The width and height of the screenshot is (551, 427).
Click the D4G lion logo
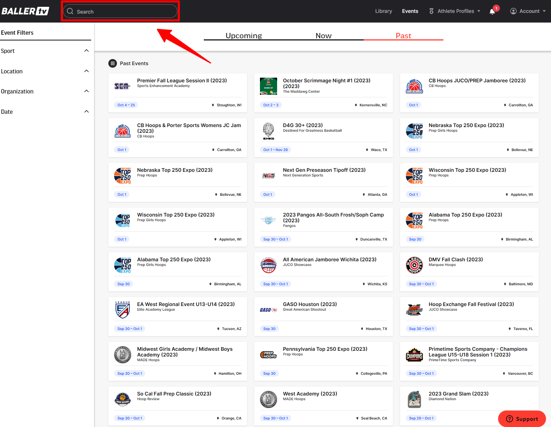(x=269, y=131)
